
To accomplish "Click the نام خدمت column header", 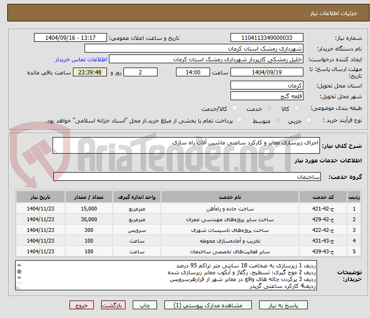I will tap(230, 197).
